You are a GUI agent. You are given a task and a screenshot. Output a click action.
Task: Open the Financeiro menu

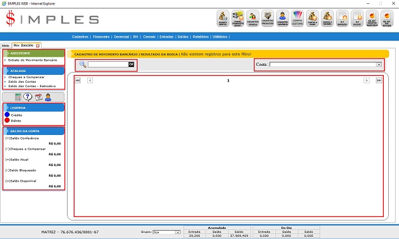coord(101,36)
